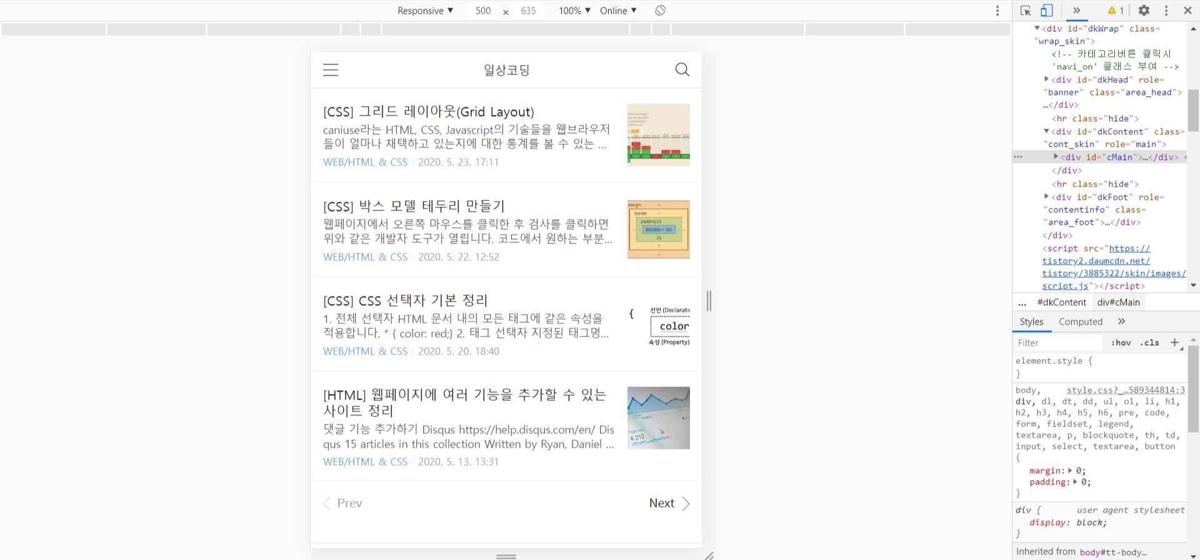Viewport: 1200px width, 560px height.
Task: Click the Styles Filter input
Action: [1059, 343]
